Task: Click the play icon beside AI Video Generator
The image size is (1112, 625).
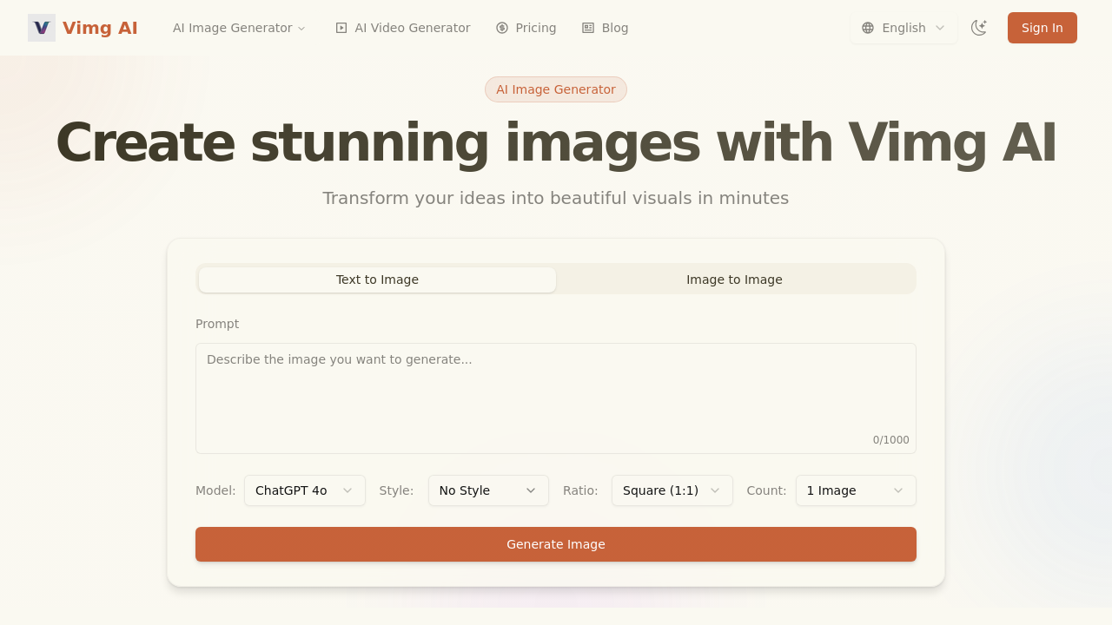Action: click(x=341, y=27)
